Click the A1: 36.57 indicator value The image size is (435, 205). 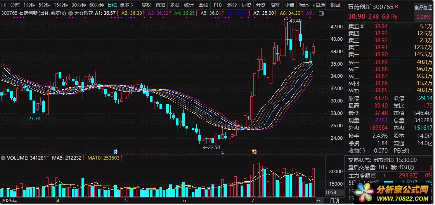105,13
